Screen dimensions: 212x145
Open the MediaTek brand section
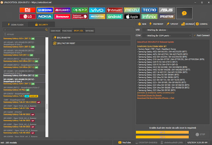97,17
